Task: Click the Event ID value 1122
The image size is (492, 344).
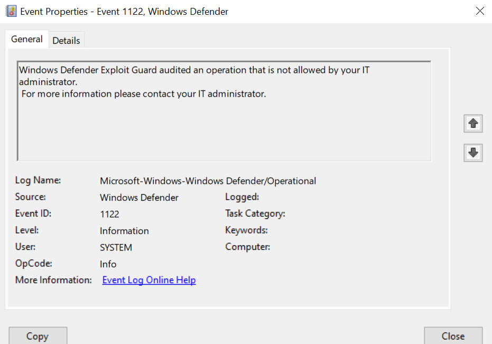Action: coord(109,215)
